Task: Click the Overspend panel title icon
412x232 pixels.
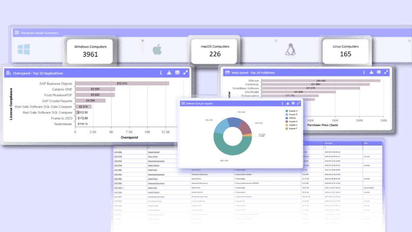Action: click(9, 73)
